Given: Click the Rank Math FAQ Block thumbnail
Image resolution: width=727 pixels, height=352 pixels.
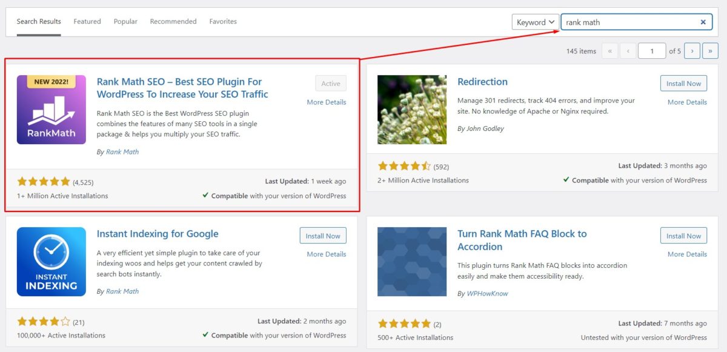Looking at the screenshot, I should point(412,262).
